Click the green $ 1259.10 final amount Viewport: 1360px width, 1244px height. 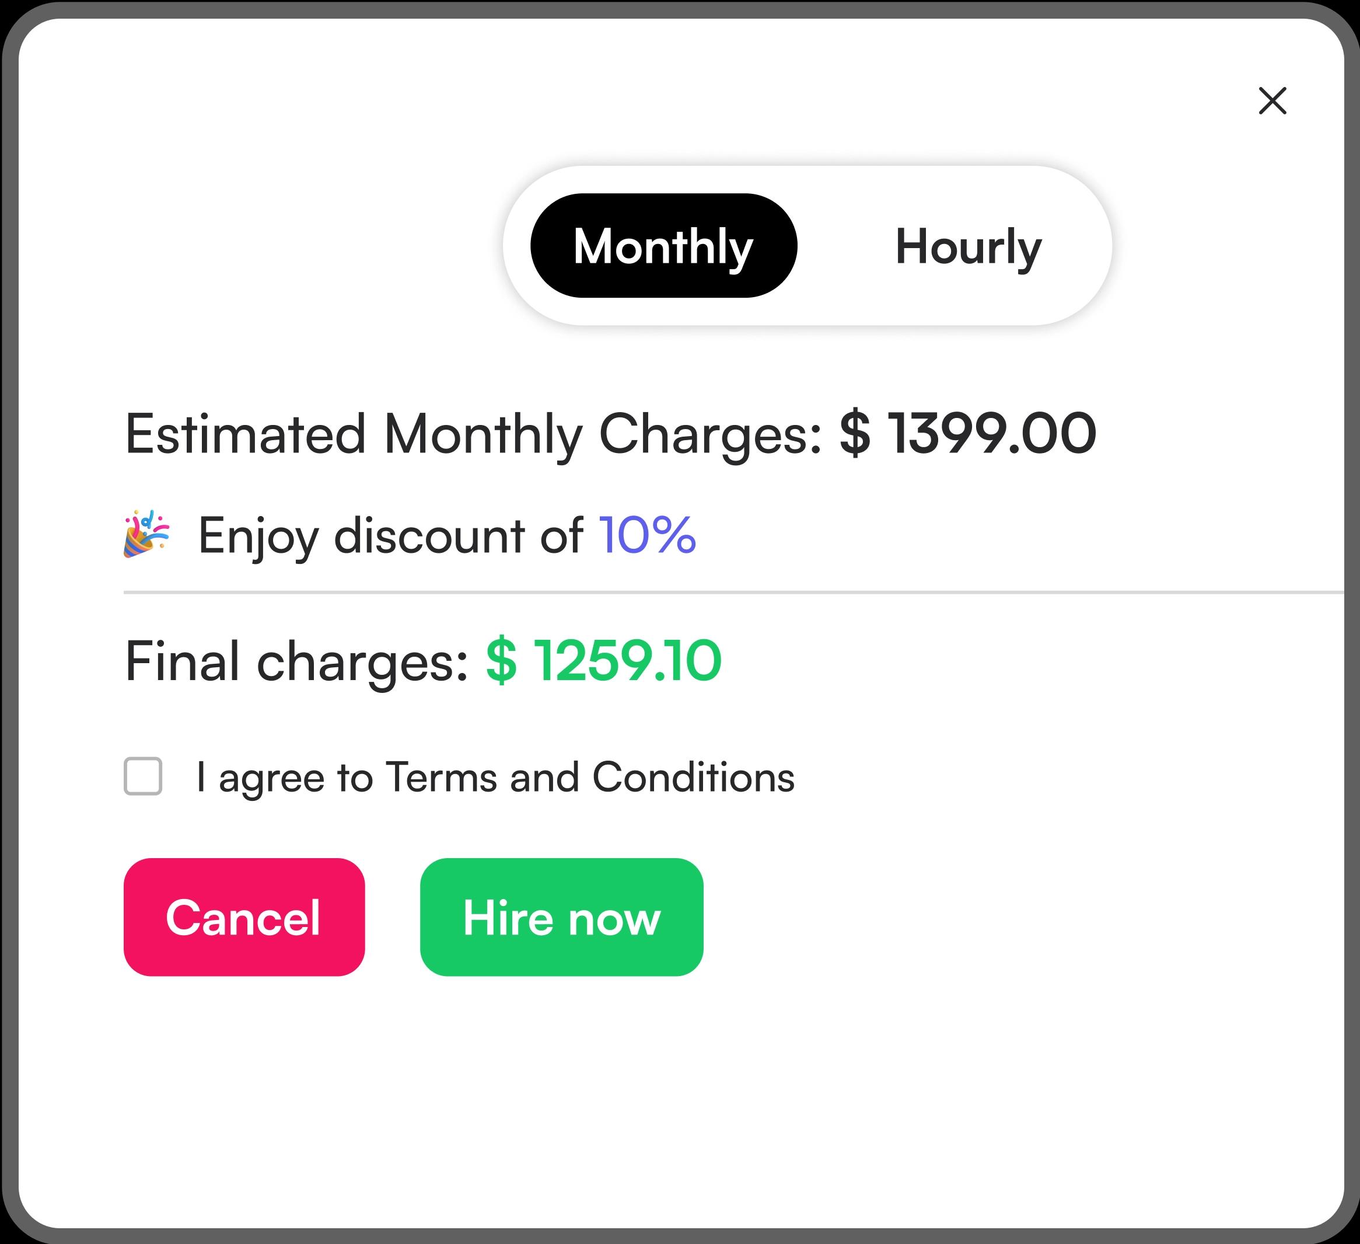tap(604, 660)
